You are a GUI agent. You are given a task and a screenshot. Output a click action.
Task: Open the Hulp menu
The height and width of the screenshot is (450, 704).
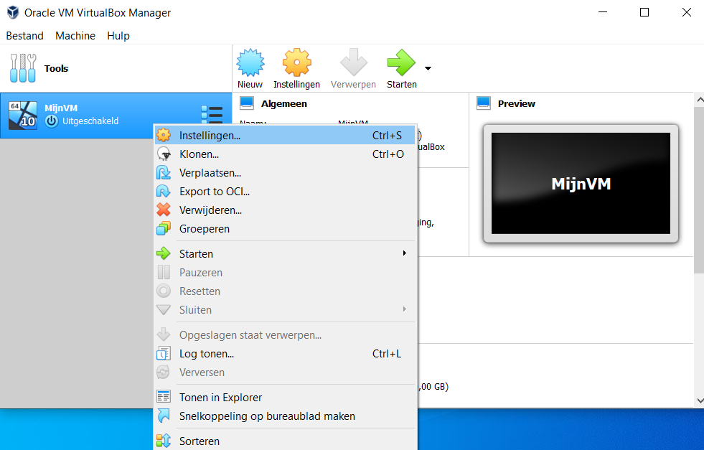coord(118,36)
